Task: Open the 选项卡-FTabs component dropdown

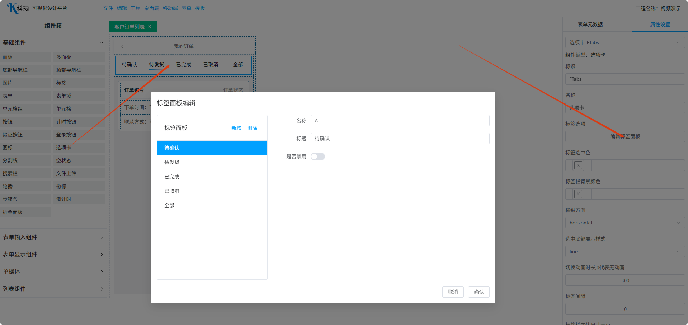Action: tap(625, 42)
